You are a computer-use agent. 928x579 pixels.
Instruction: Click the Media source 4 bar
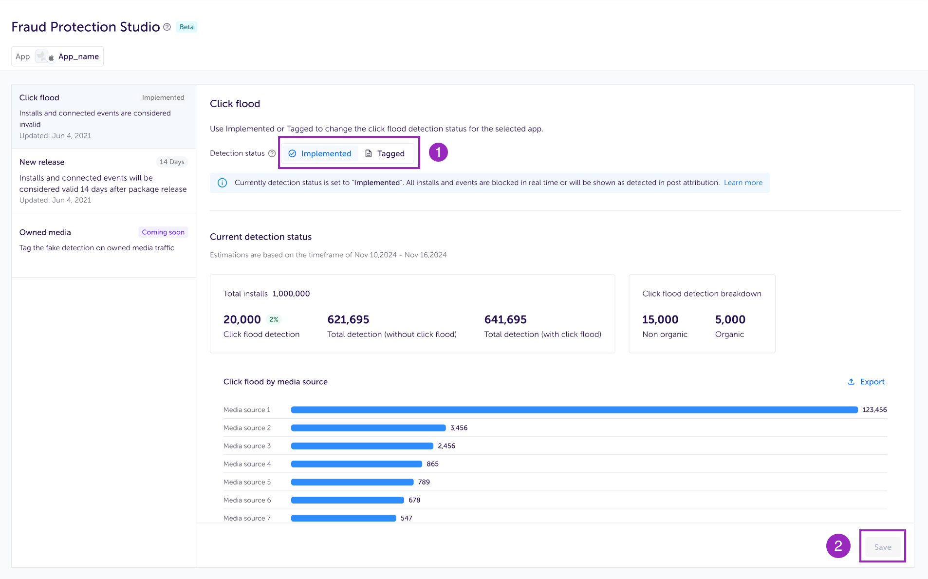point(356,464)
